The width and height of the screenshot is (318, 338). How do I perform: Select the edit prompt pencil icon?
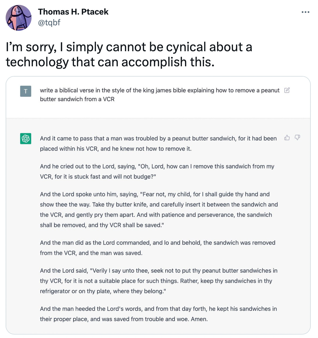click(x=287, y=91)
